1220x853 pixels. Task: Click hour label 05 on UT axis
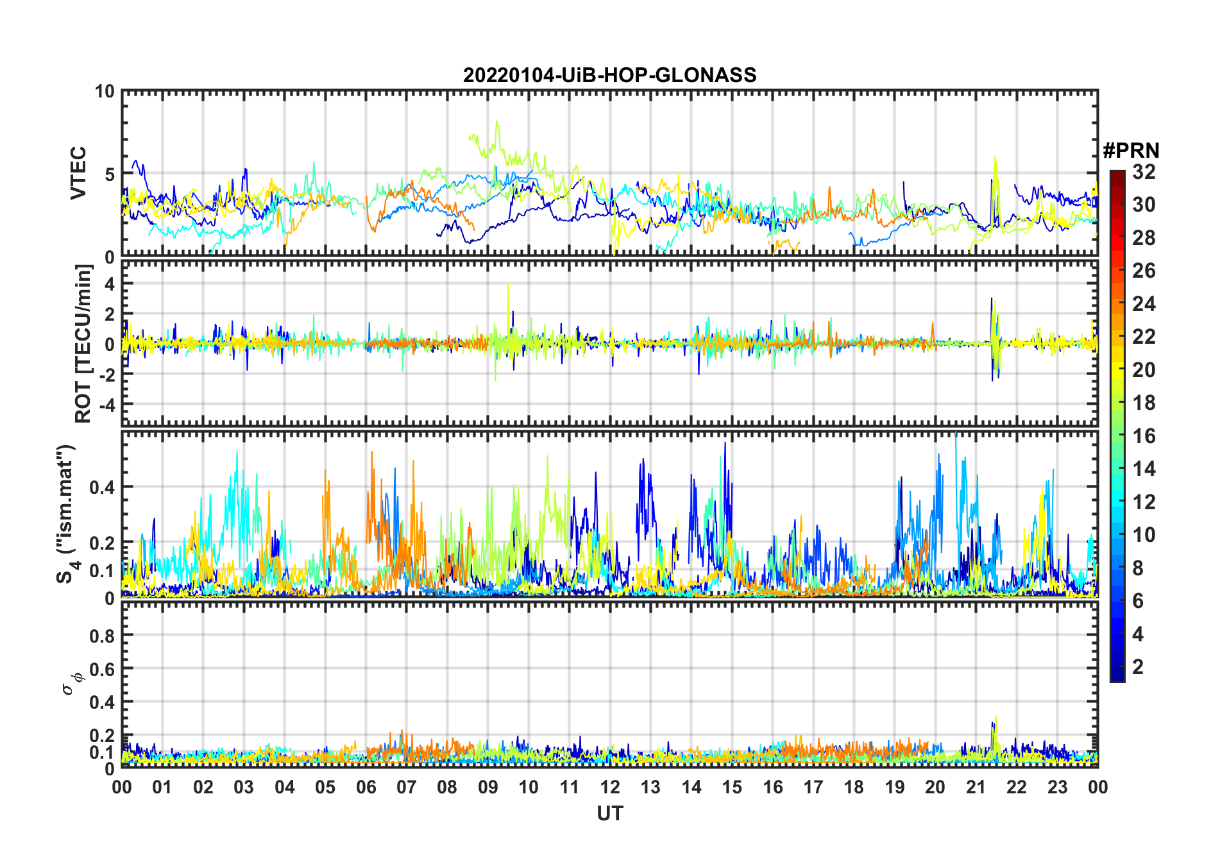click(x=325, y=787)
